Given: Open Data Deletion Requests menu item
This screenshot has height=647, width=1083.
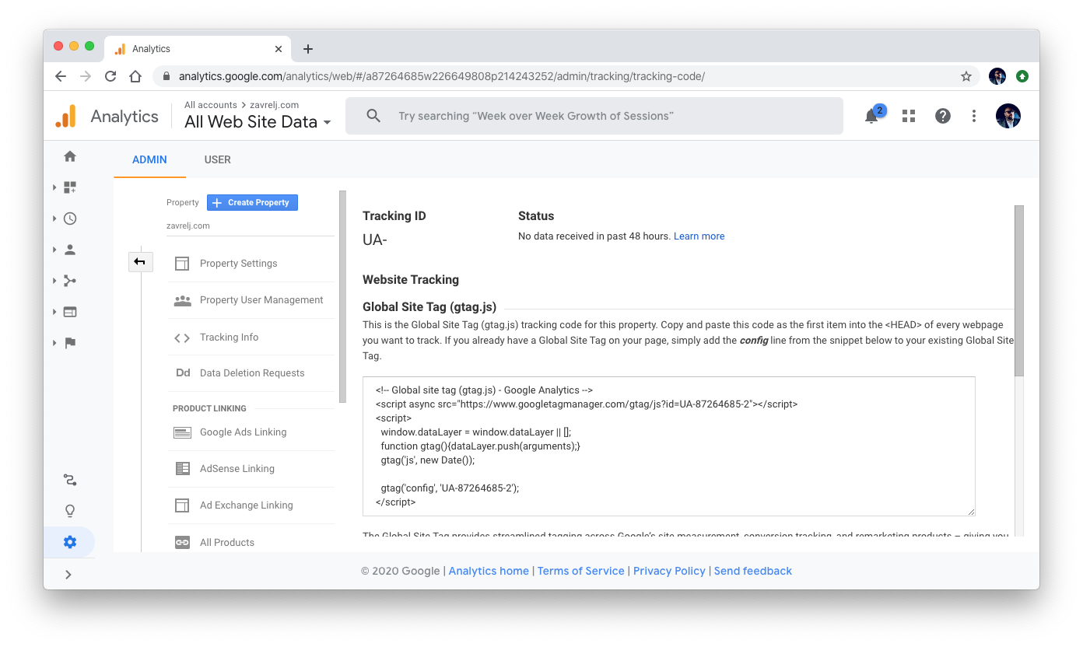Looking at the screenshot, I should click(251, 373).
